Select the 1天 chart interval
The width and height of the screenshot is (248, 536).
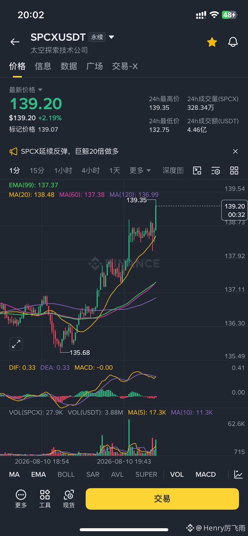tap(115, 170)
